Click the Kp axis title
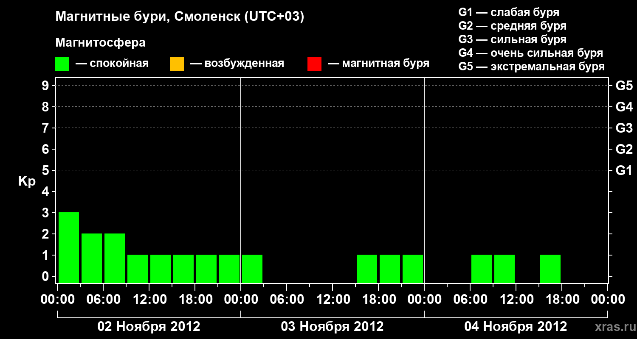This screenshot has height=339, width=637. pyautogui.click(x=27, y=182)
